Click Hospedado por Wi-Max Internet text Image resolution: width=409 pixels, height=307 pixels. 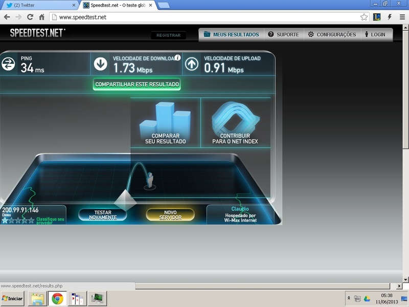[x=240, y=218]
